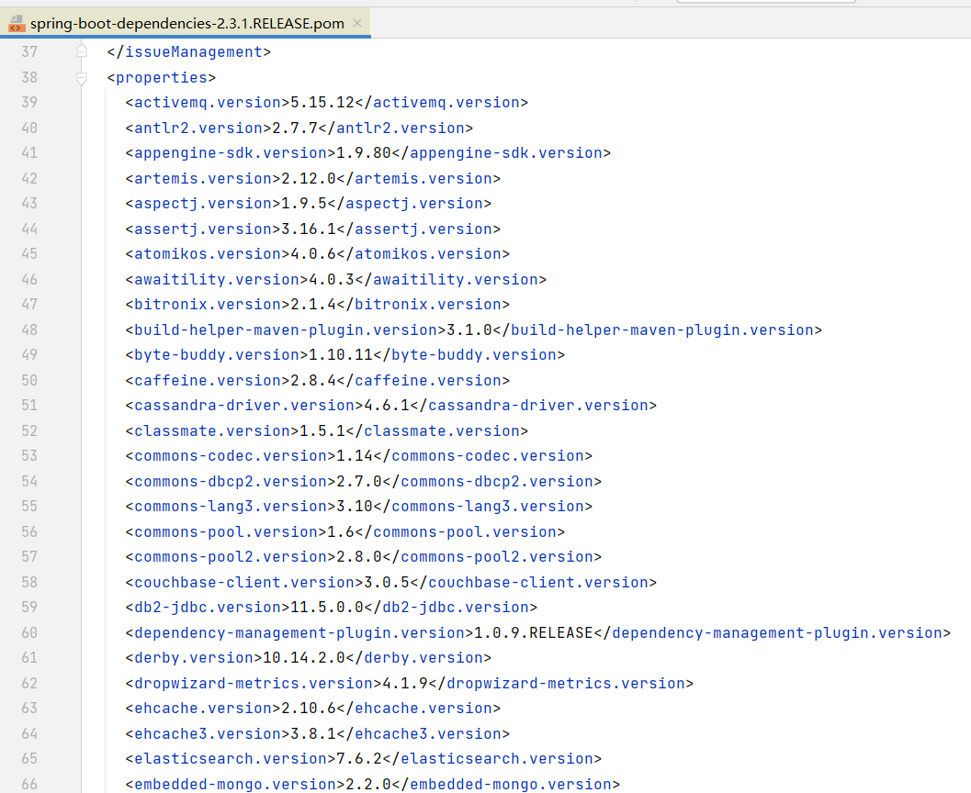
Task: Click the elasticsearch.version value 7.6.2
Action: pyautogui.click(x=359, y=759)
